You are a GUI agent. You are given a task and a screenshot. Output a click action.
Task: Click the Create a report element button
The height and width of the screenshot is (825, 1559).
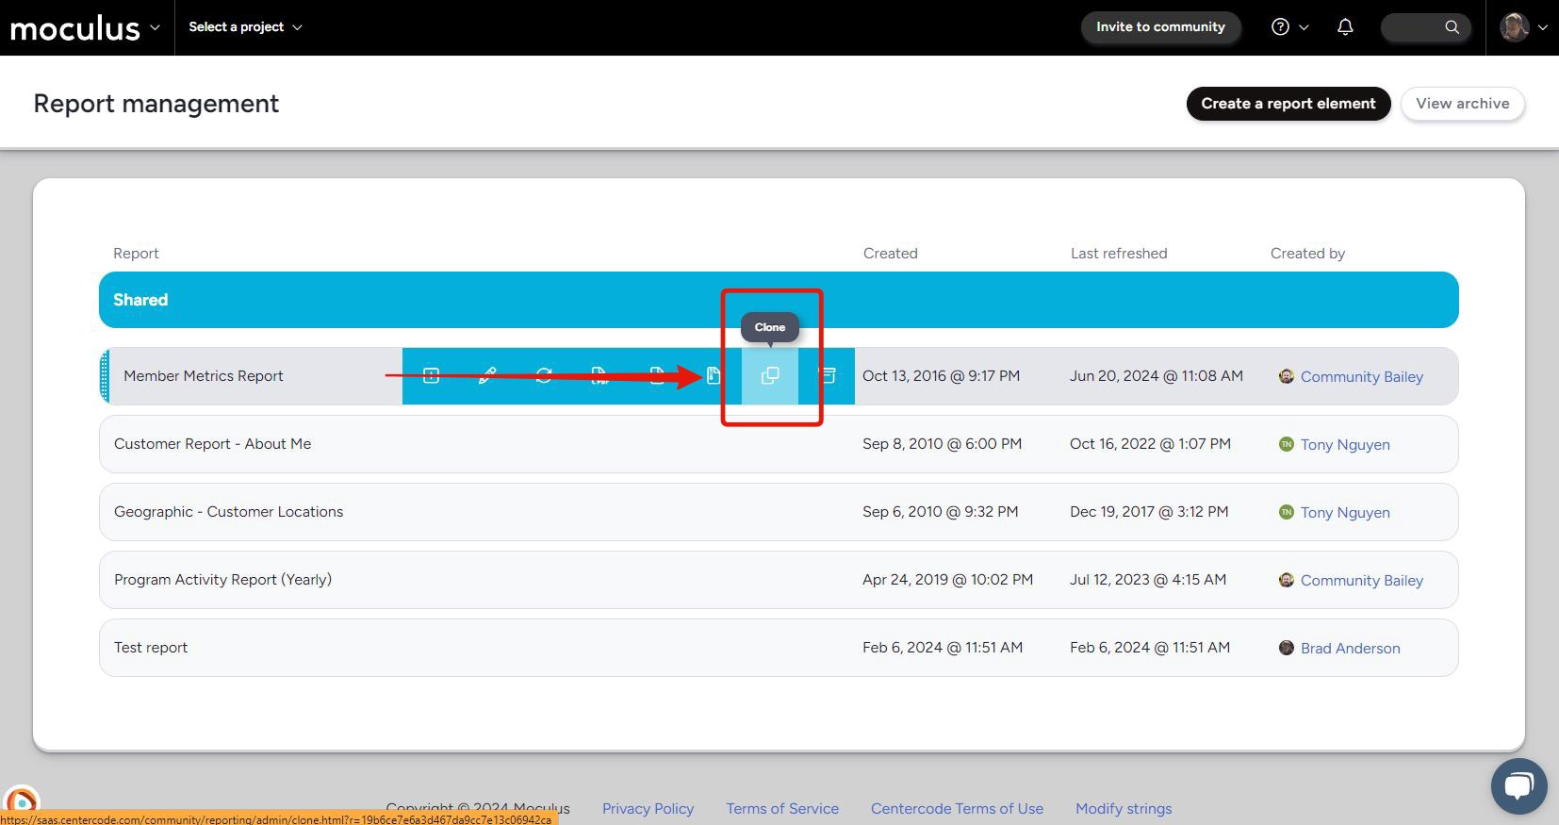(x=1288, y=104)
